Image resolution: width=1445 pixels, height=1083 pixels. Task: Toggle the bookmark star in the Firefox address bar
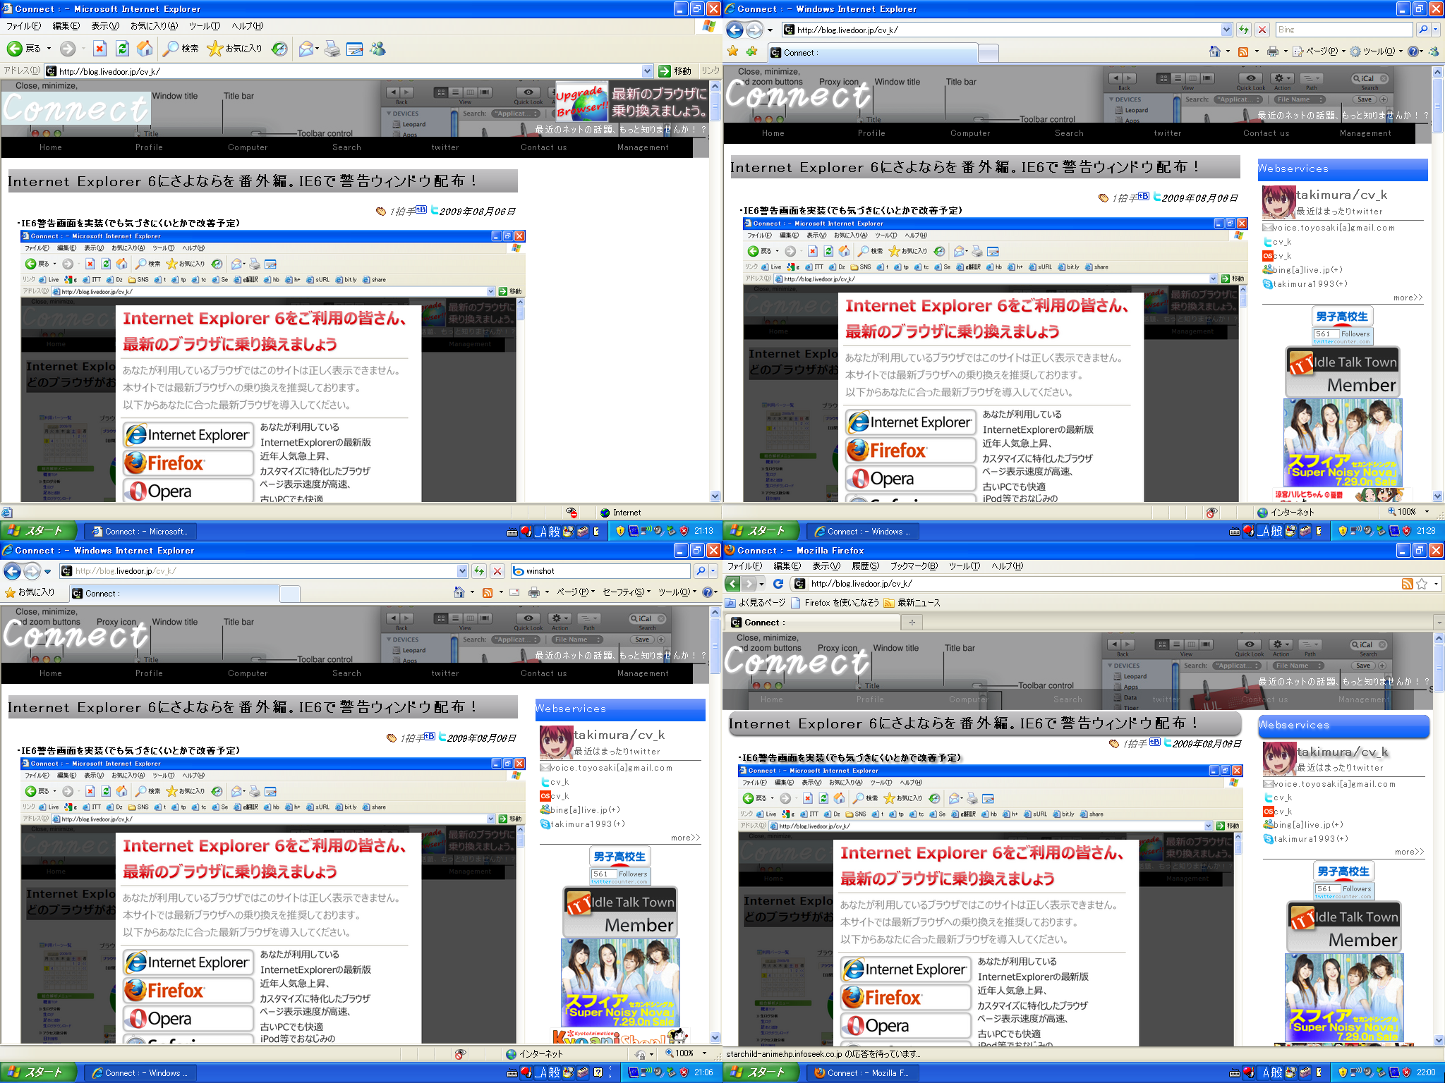1422,584
